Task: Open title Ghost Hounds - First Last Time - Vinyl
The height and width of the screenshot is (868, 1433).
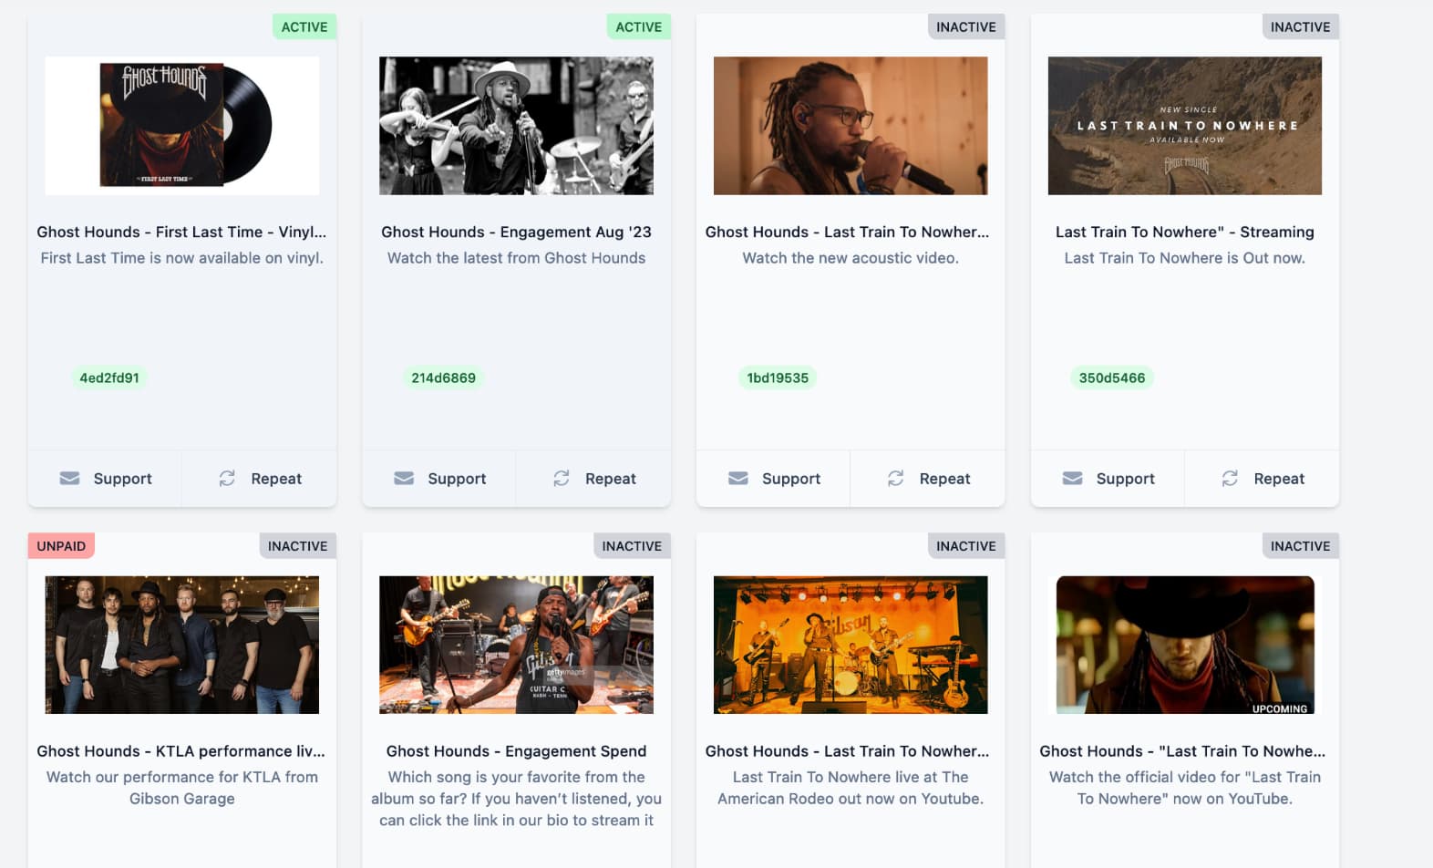Action: click(x=181, y=232)
